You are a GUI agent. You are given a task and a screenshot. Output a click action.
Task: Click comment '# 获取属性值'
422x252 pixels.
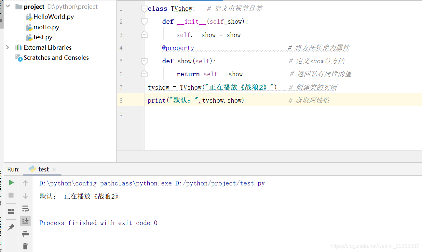point(309,100)
